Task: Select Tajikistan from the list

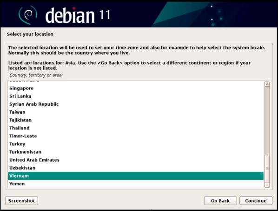Action: (136, 120)
